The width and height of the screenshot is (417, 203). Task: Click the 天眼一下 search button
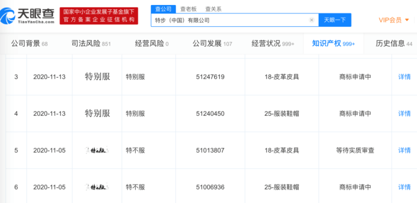coord(335,20)
